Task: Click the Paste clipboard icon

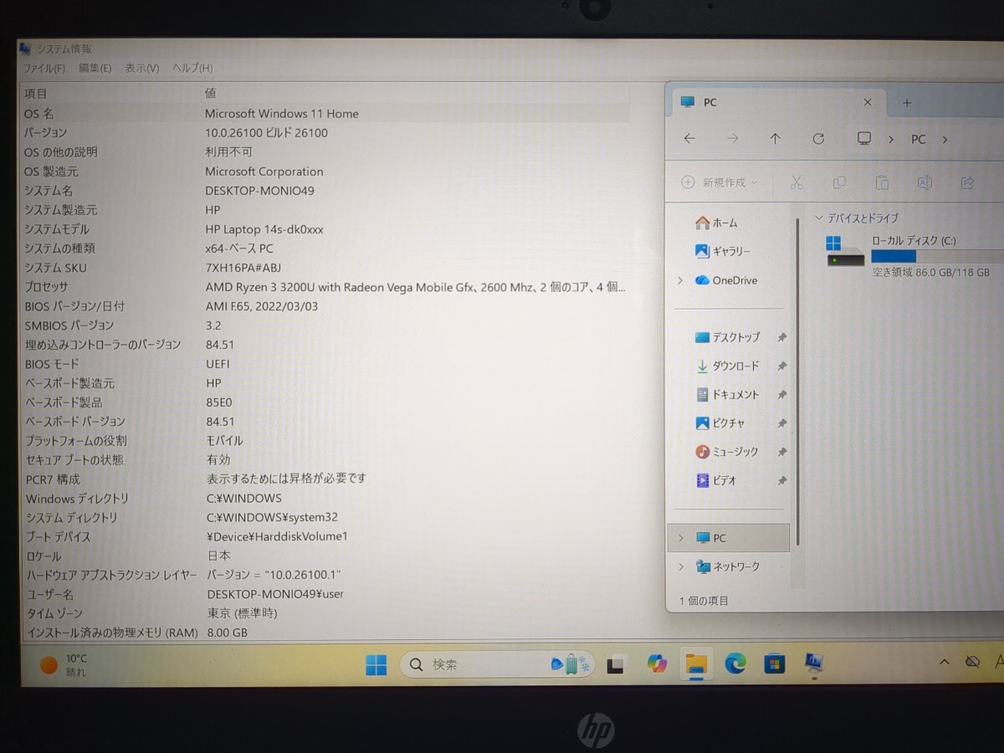Action: click(x=881, y=182)
